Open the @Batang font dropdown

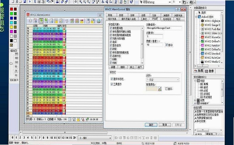170,2
